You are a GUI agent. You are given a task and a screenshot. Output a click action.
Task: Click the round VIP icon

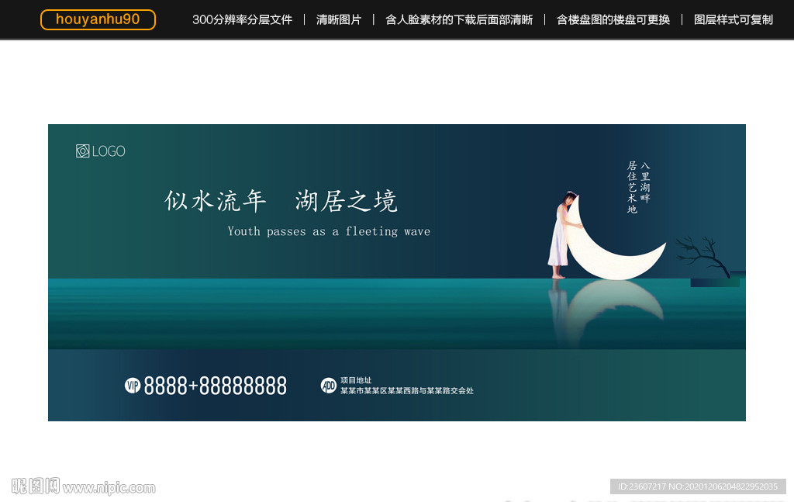click(133, 386)
